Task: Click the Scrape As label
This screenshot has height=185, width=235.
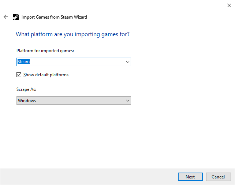Action: point(26,89)
